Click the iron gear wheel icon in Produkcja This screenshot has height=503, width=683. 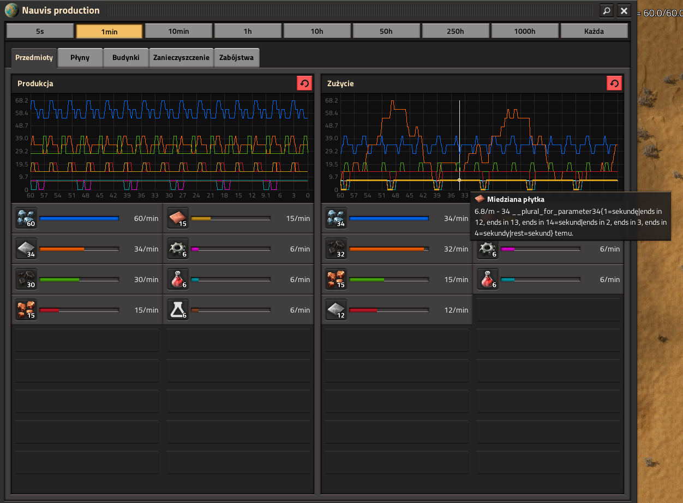pyautogui.click(x=178, y=249)
